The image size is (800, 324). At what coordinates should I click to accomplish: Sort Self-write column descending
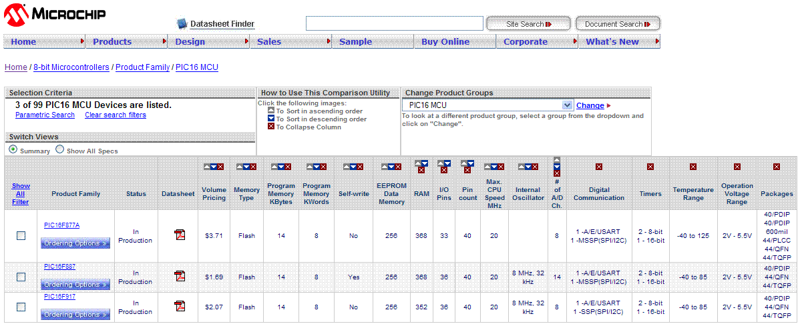[x=353, y=167]
